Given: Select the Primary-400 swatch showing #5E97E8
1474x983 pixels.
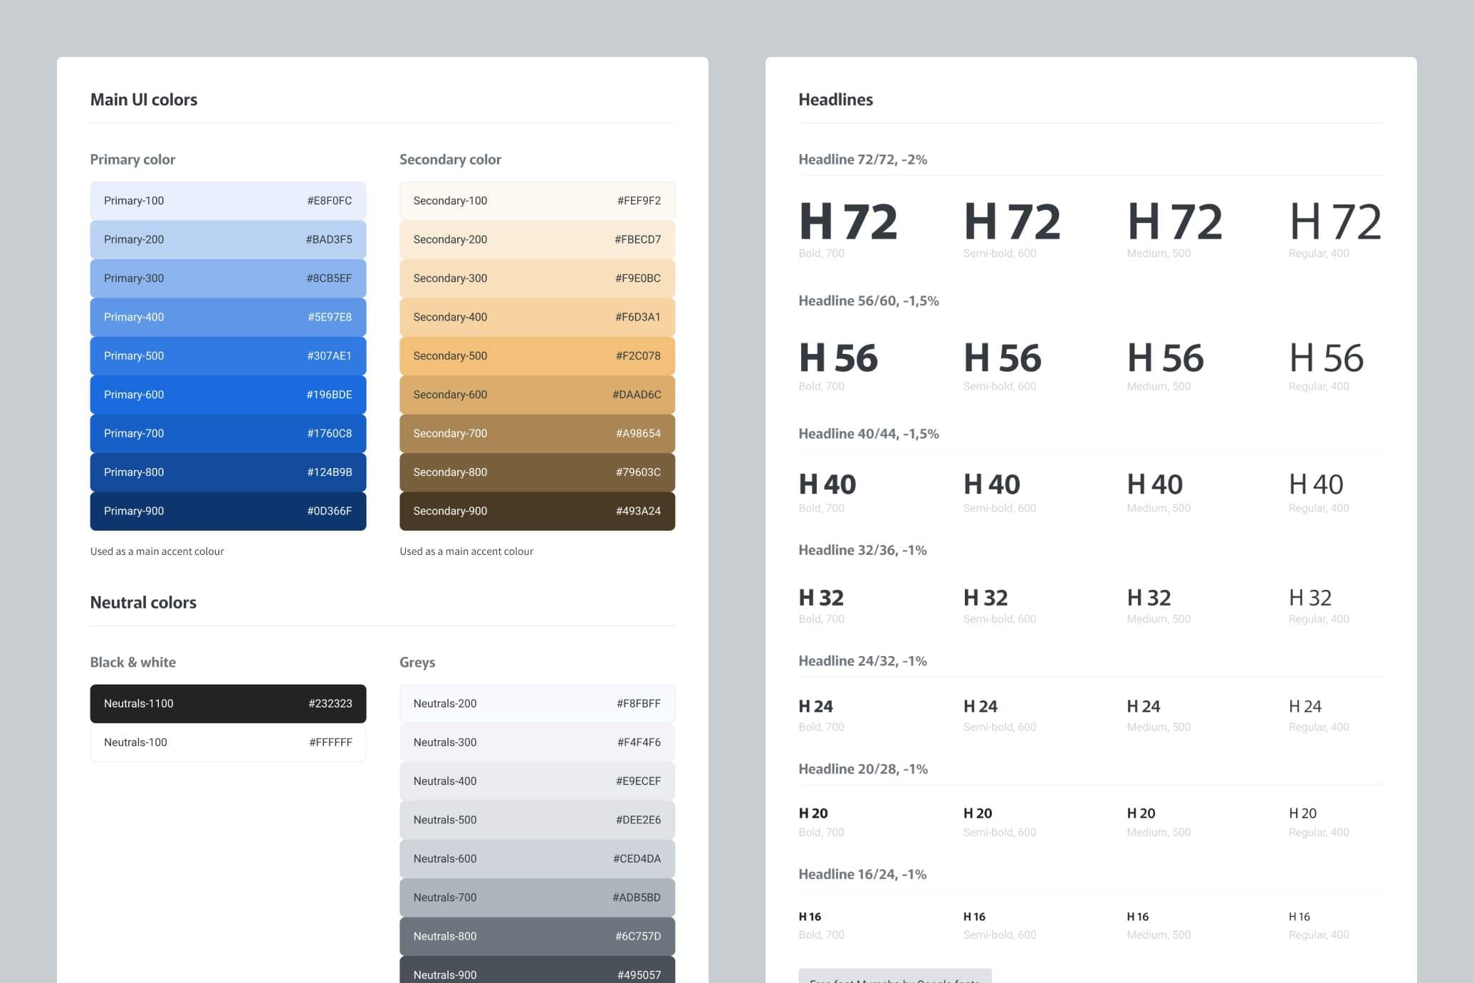Looking at the screenshot, I should point(228,317).
